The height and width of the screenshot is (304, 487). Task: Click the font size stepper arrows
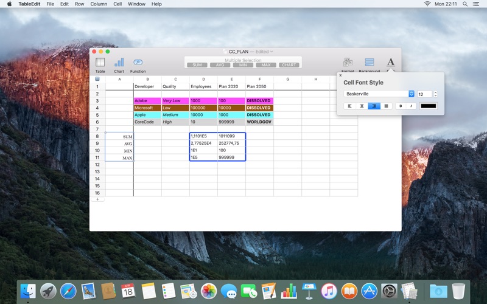(x=435, y=94)
